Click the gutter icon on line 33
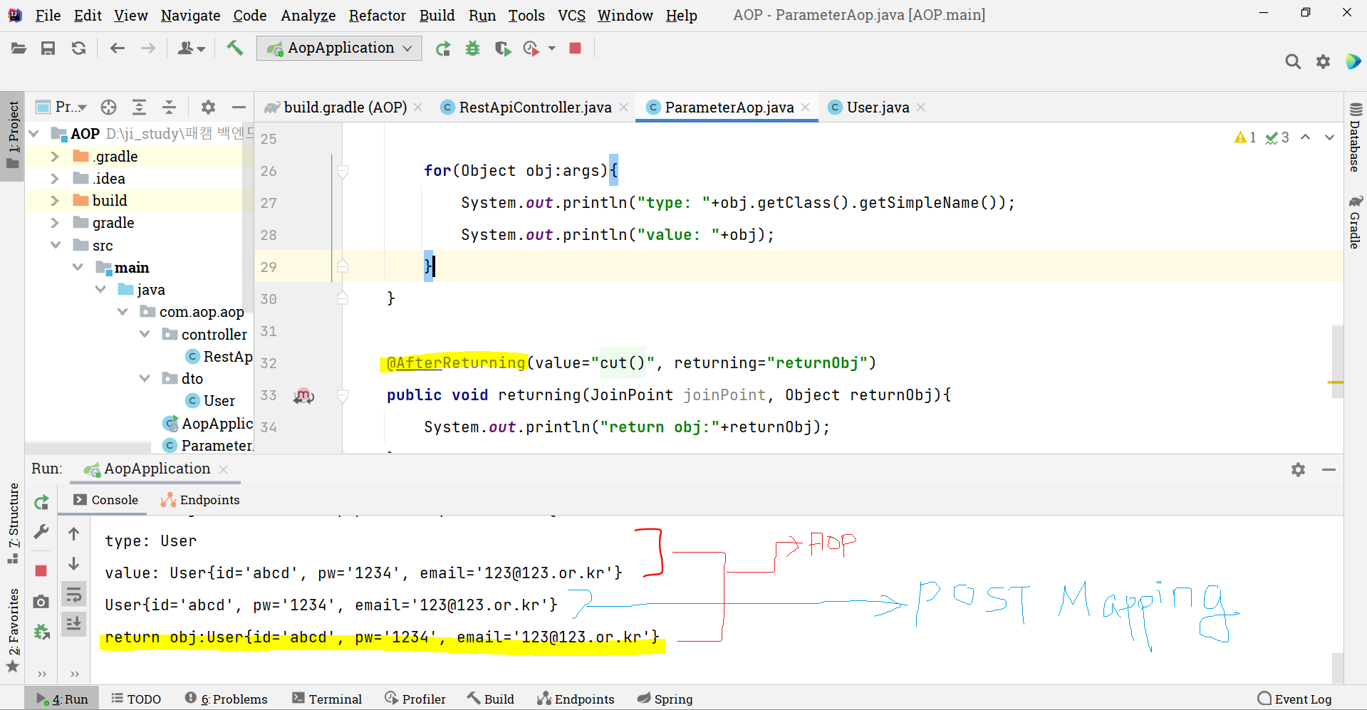This screenshot has height=710, width=1367. coord(303,395)
